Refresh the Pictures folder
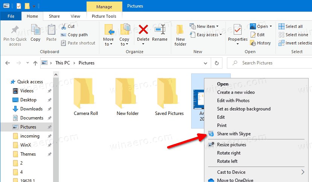Screen dimensions: 312x182 [x=217, y=63]
